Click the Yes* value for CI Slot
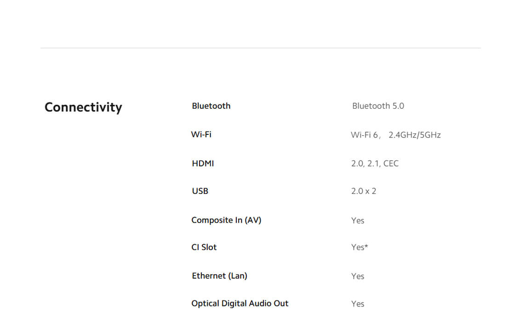The height and width of the screenshot is (321, 525). (360, 248)
